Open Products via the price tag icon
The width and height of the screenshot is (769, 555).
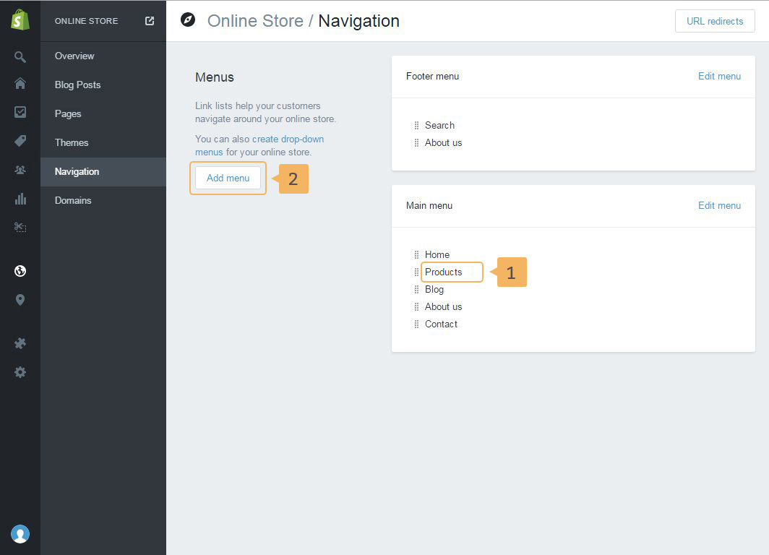20,141
